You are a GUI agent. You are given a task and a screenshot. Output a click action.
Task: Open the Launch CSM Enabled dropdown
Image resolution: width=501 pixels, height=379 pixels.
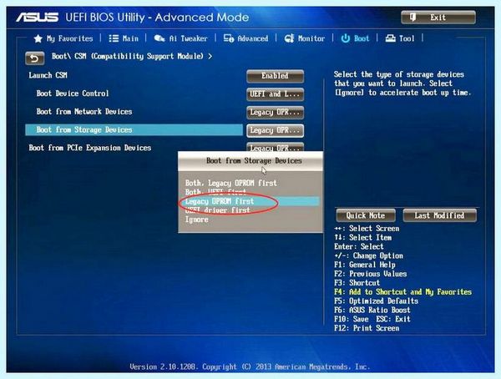(275, 76)
